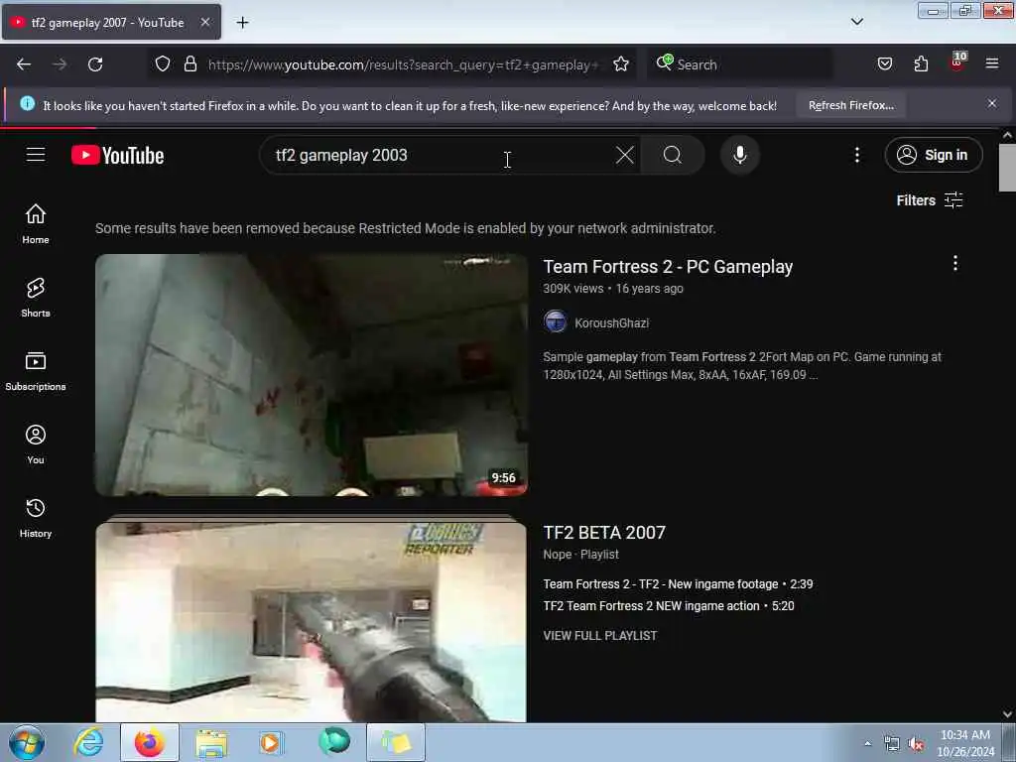Click the muted volume tray icon
Screen dimensions: 1016x762
point(916,744)
